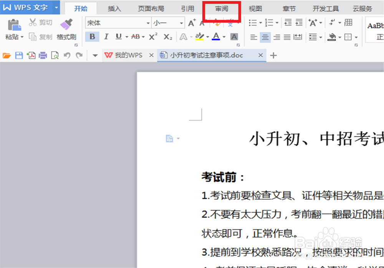
Task: Open the new document plus button
Action: tap(273, 55)
